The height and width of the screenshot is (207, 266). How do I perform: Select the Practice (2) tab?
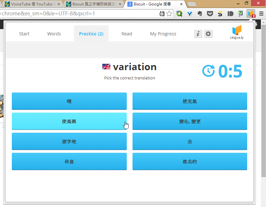pos(91,34)
